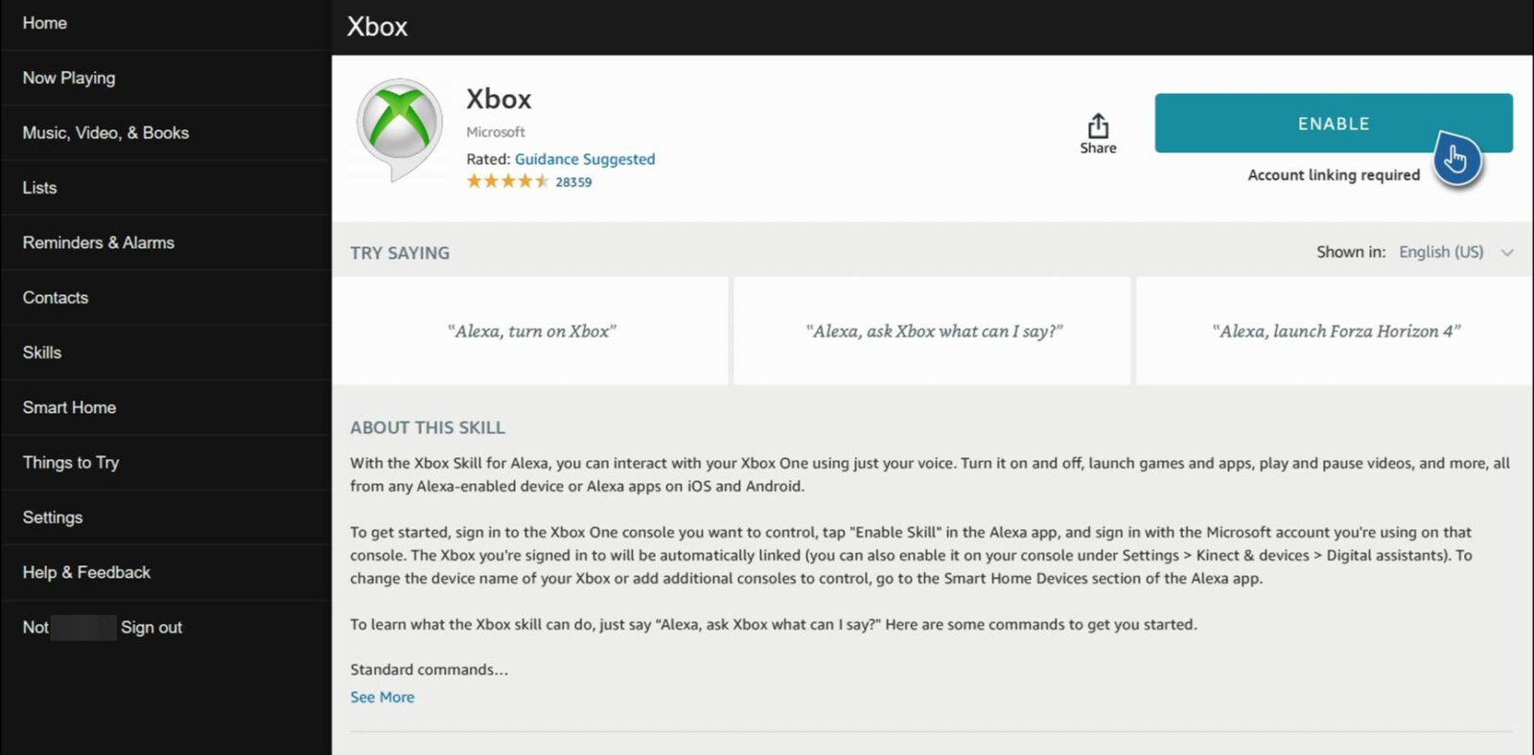Viewport: 1534px width, 755px height.
Task: Open Things to Try
Action: pyautogui.click(x=71, y=463)
